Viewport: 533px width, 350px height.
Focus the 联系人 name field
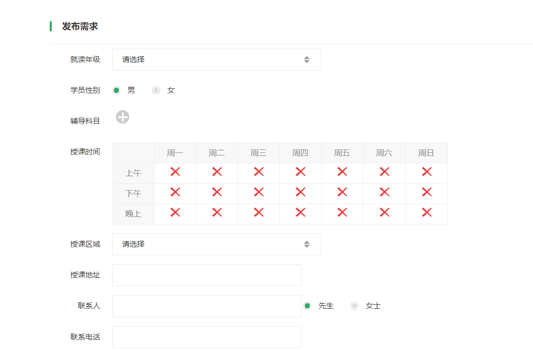click(x=206, y=306)
